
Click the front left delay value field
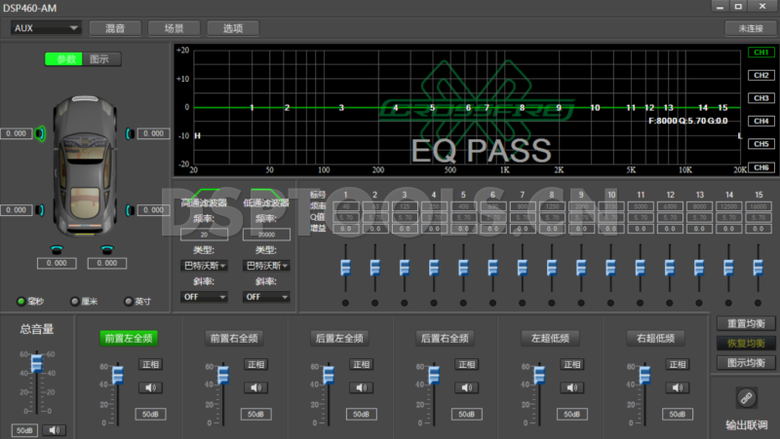click(16, 133)
